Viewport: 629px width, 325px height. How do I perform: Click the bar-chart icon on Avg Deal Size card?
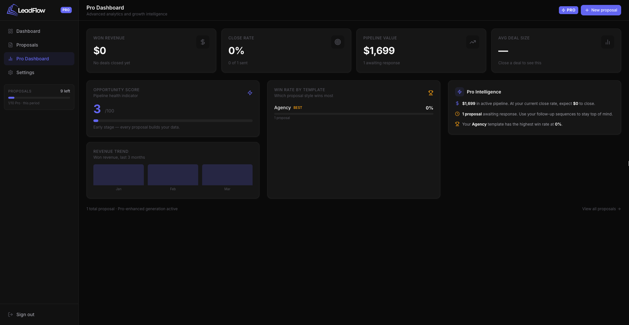[x=607, y=42]
